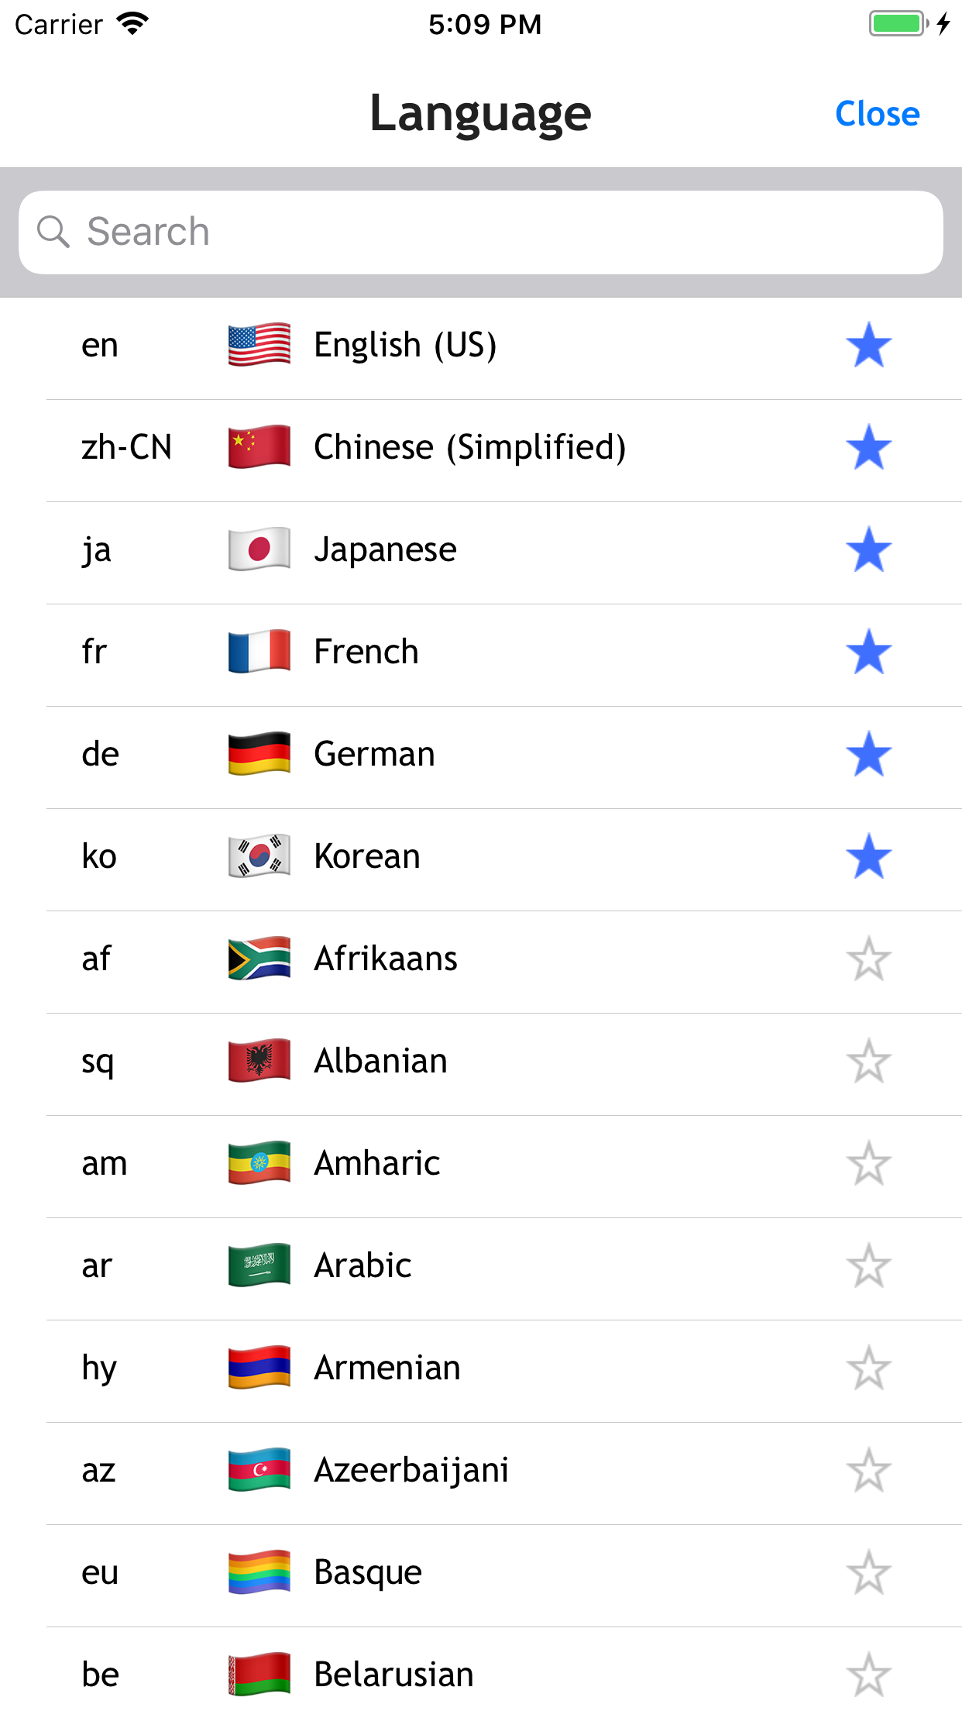Viewport: 962px width, 1711px height.
Task: Tap the Armenian flag icon
Action: pyautogui.click(x=259, y=1368)
